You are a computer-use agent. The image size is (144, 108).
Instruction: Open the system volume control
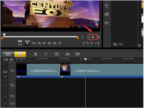pyautogui.click(x=60, y=43)
